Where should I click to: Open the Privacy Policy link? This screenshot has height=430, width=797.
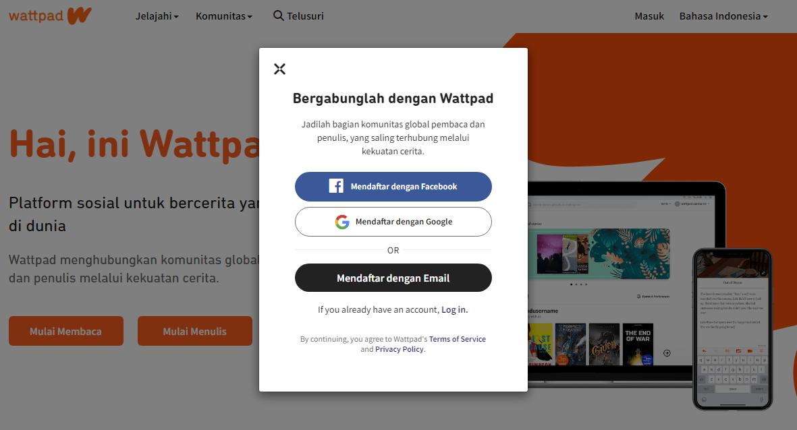pos(400,349)
